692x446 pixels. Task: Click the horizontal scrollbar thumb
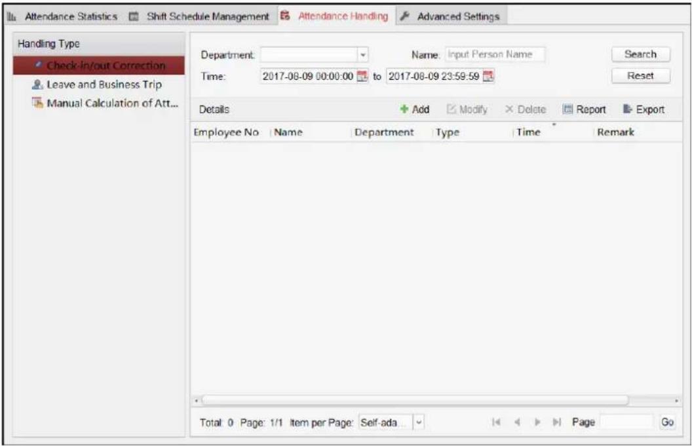tap(415, 401)
